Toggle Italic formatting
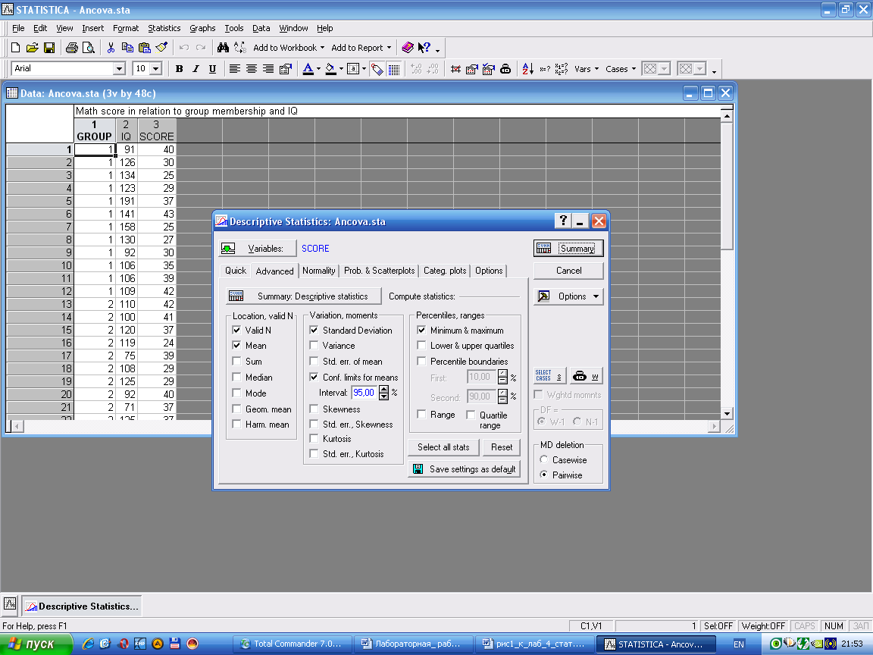Viewport: 873px width, 655px height. point(196,69)
